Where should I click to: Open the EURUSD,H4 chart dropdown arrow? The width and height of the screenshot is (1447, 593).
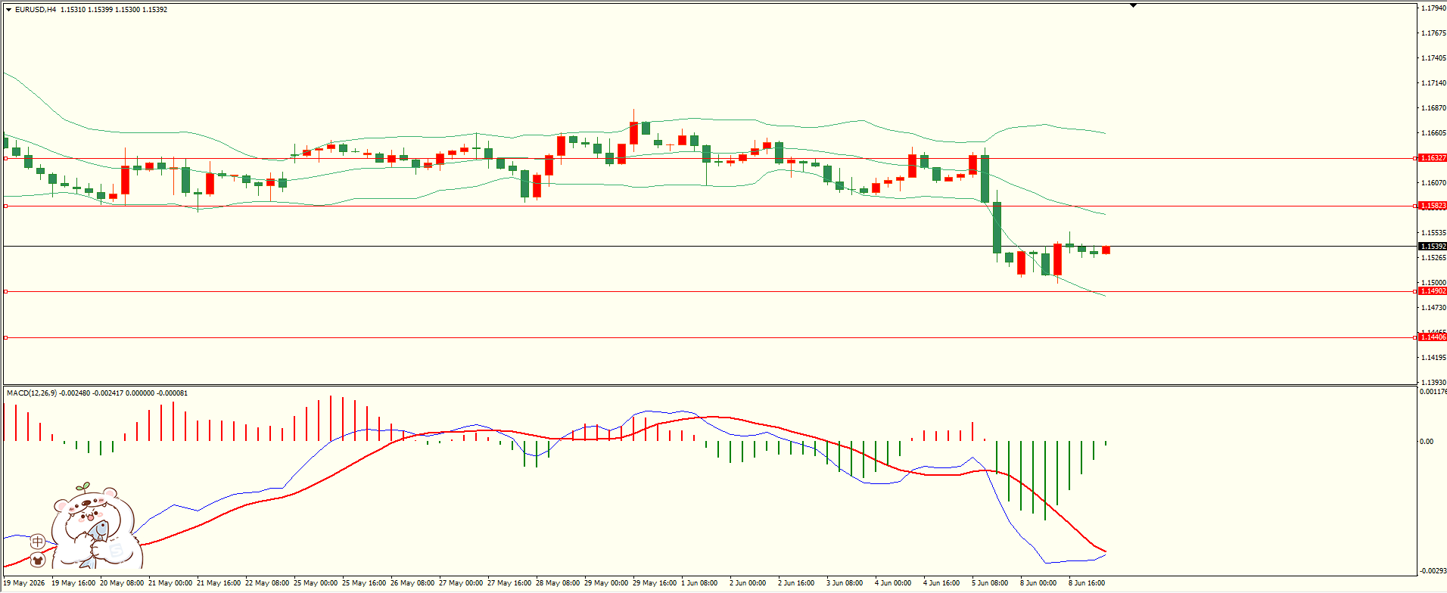tap(8, 10)
